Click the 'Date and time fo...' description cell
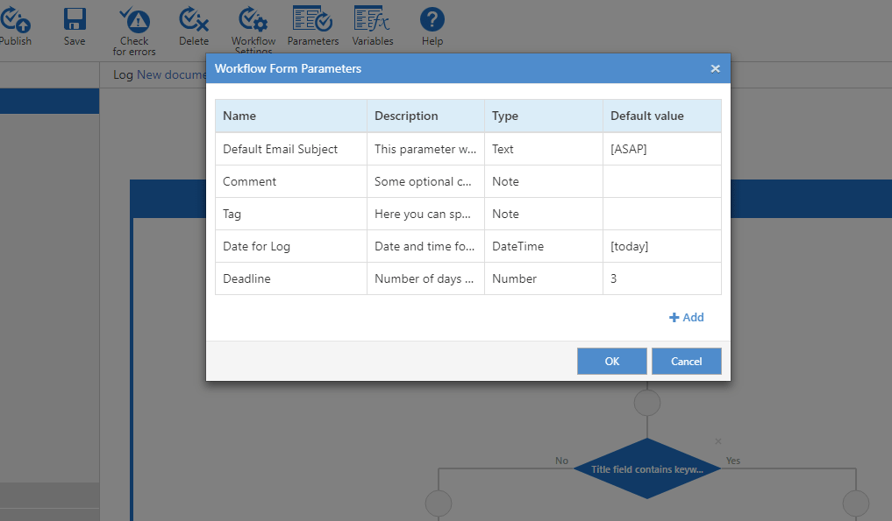892x521 pixels. [x=426, y=246]
